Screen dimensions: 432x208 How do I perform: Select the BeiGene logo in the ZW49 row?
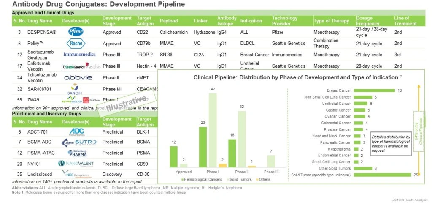(92, 100)
